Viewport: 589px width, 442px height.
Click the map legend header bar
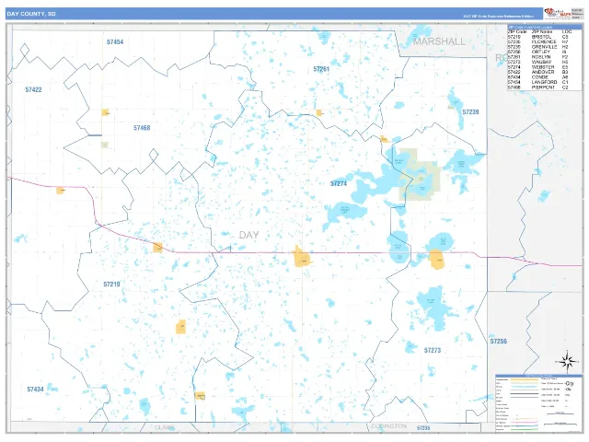click(538, 376)
